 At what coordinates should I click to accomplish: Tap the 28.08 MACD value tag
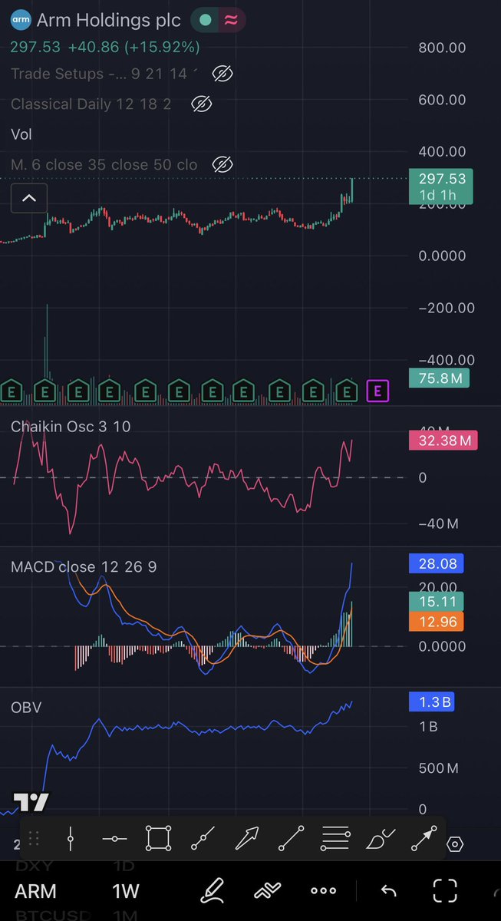click(x=437, y=564)
